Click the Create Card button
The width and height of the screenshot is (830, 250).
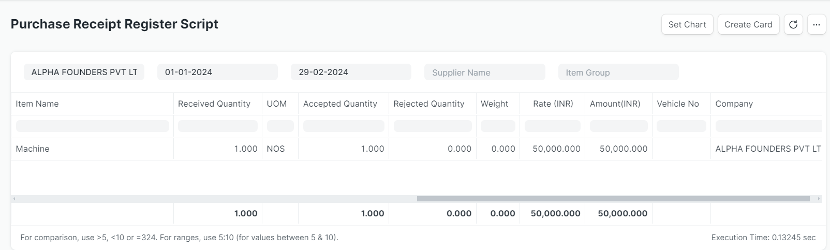(748, 24)
